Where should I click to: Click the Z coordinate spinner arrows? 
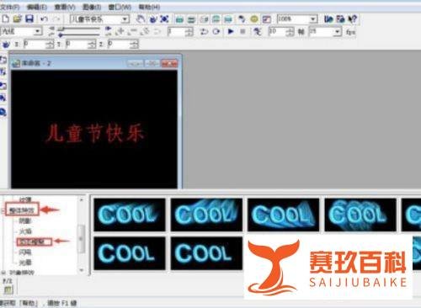(135, 45)
